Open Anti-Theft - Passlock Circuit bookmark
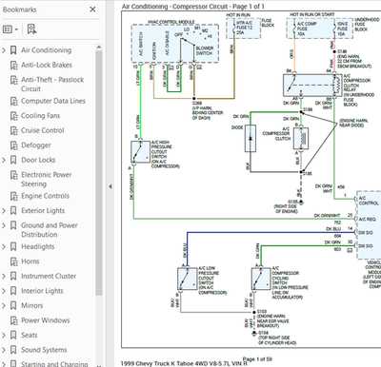381x367 pixels. tap(52, 84)
